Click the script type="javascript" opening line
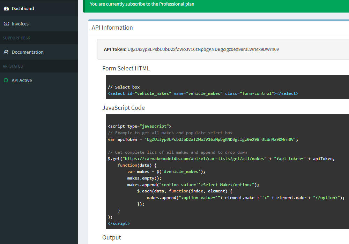Screen dimensions: 349x244 [x=140, y=126]
